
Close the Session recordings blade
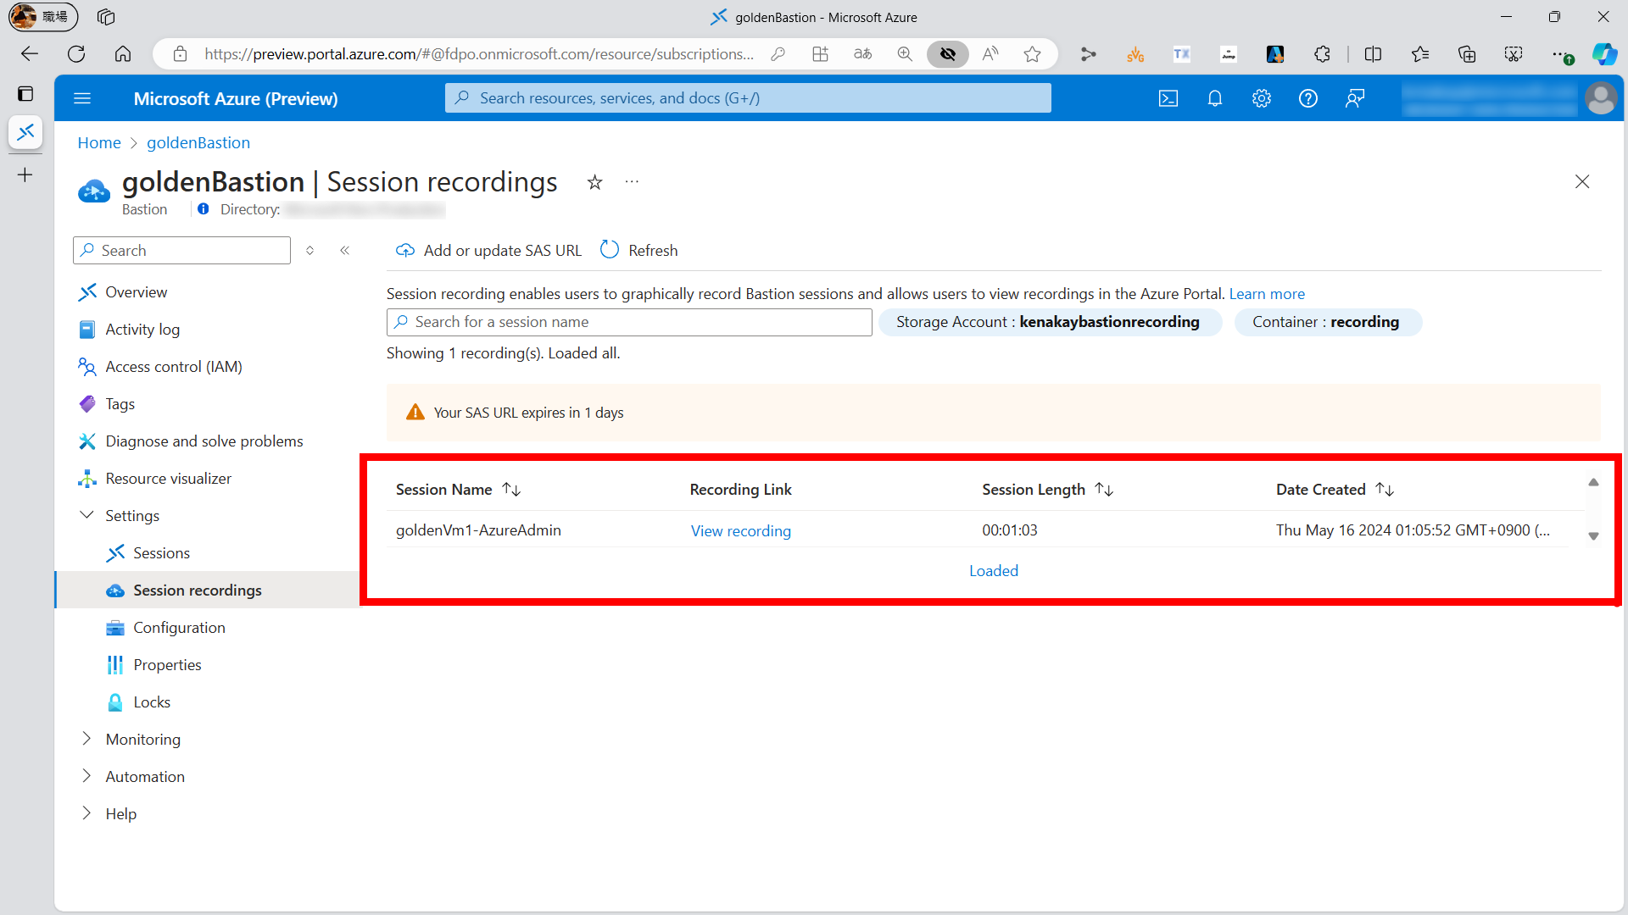(x=1582, y=182)
